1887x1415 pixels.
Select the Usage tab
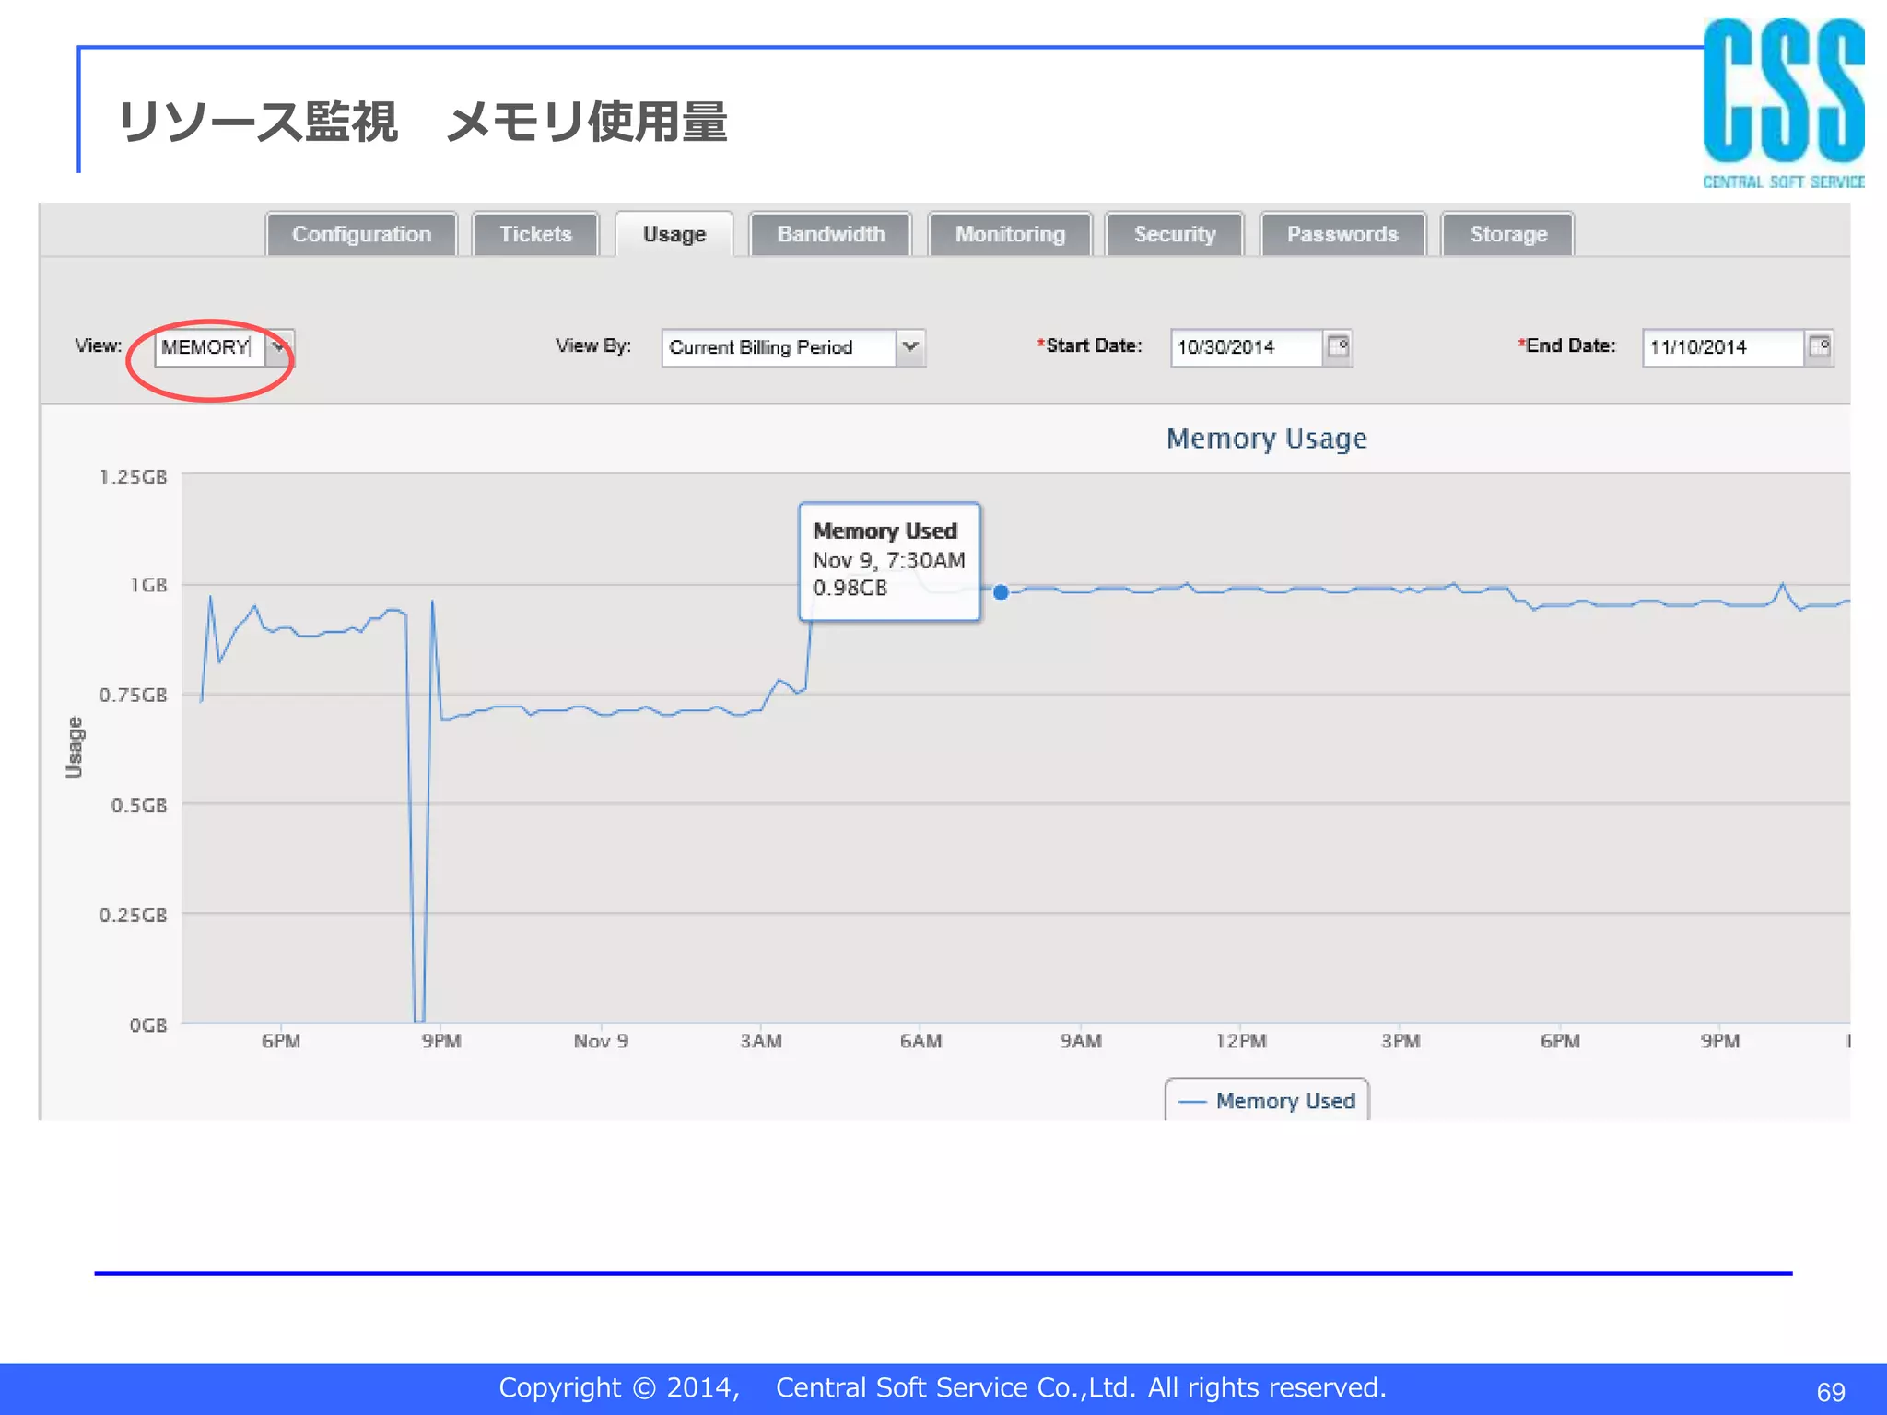coord(674,234)
